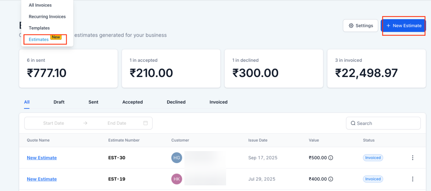Switch to the Draft tab

(x=59, y=102)
